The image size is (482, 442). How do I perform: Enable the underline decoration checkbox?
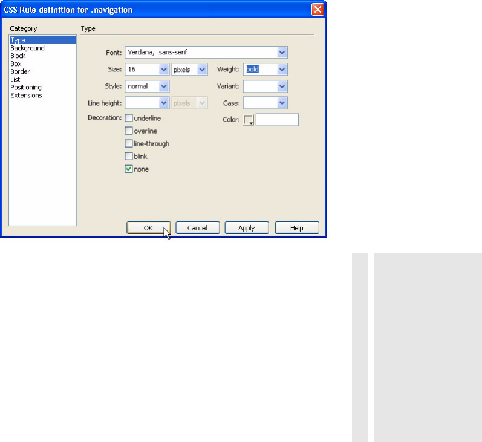(x=129, y=118)
